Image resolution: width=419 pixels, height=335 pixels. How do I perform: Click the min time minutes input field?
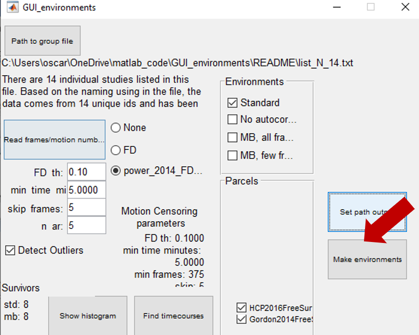click(87, 190)
